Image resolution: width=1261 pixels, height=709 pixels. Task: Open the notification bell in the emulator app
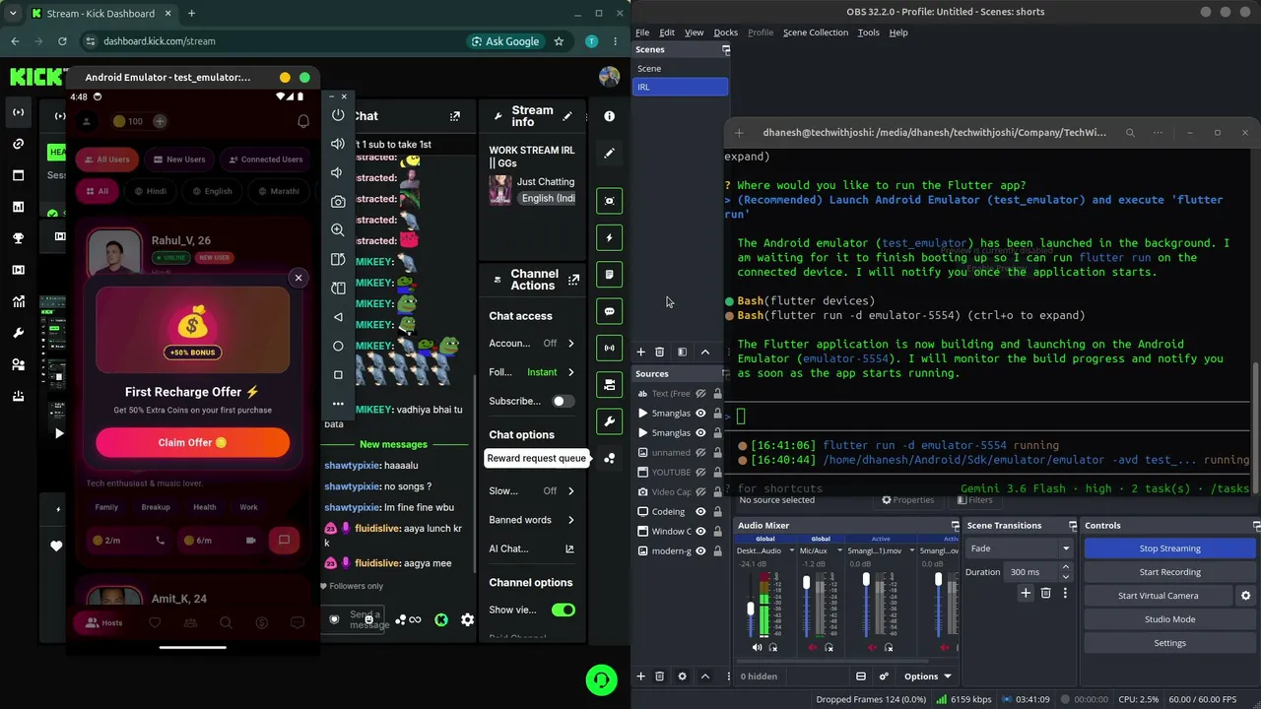click(x=303, y=121)
